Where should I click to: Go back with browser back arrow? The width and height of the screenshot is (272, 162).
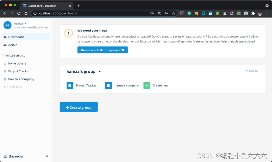tap(5, 13)
